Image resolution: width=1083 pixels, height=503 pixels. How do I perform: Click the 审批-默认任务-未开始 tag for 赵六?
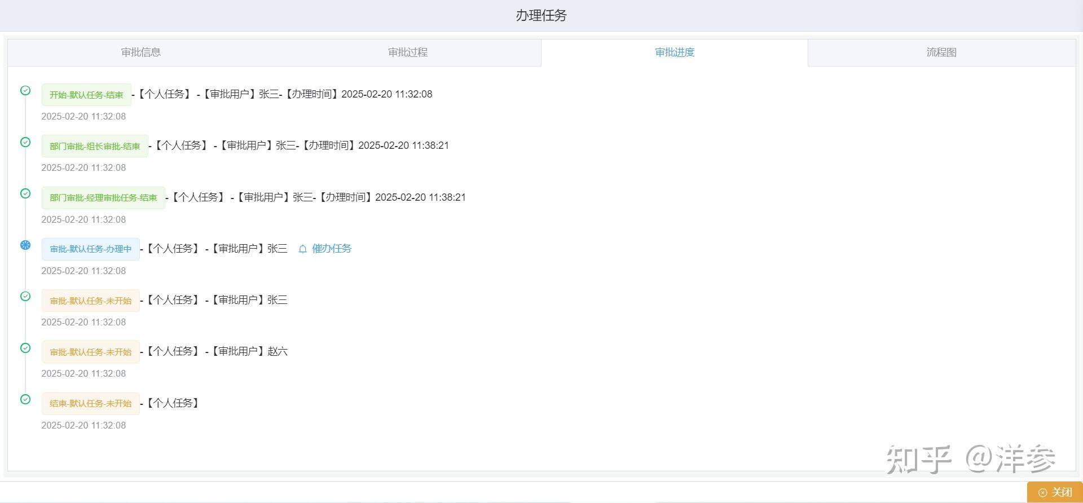(x=90, y=352)
